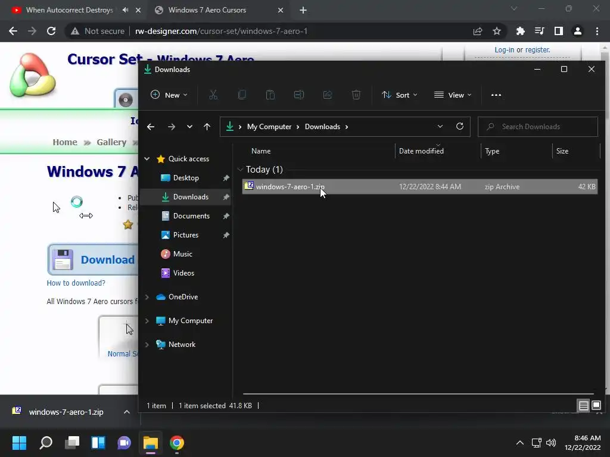Select Pictures in Quick access
The image size is (610, 457).
186,234
